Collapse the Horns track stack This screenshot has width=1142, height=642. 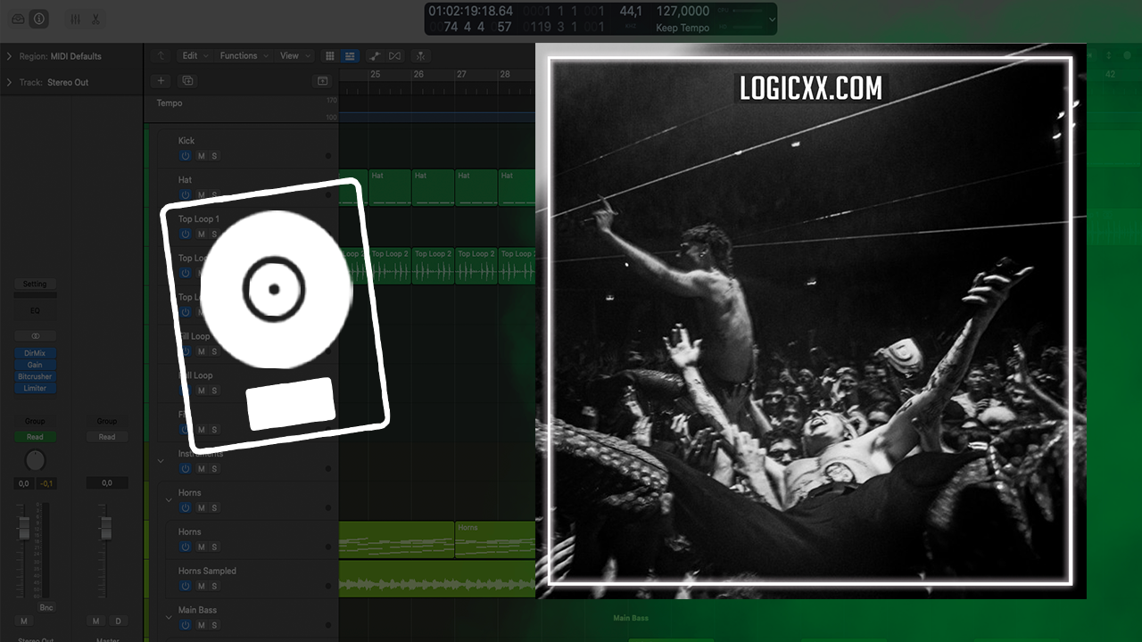pyautogui.click(x=169, y=500)
